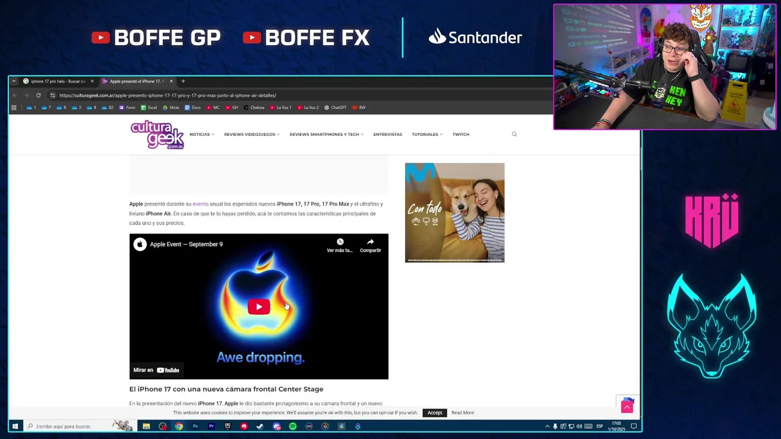The height and width of the screenshot is (439, 781).
Task: Open the site search magnifier icon
Action: (514, 134)
